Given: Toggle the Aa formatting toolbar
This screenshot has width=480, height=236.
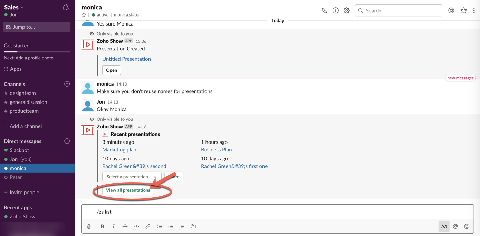Looking at the screenshot, I should (444, 226).
